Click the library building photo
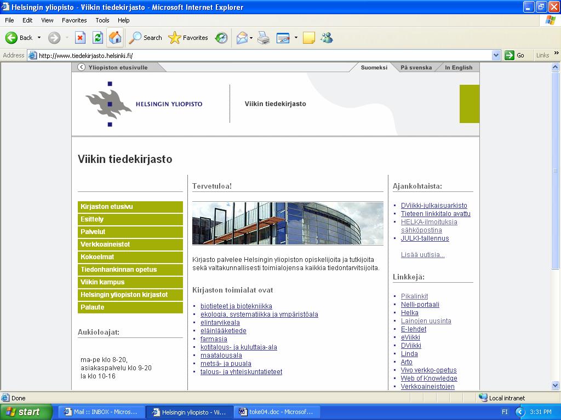Viewport: 561px width, 420px height. pyautogui.click(x=288, y=223)
